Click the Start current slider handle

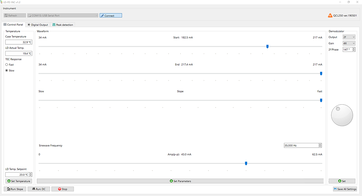click(267, 47)
